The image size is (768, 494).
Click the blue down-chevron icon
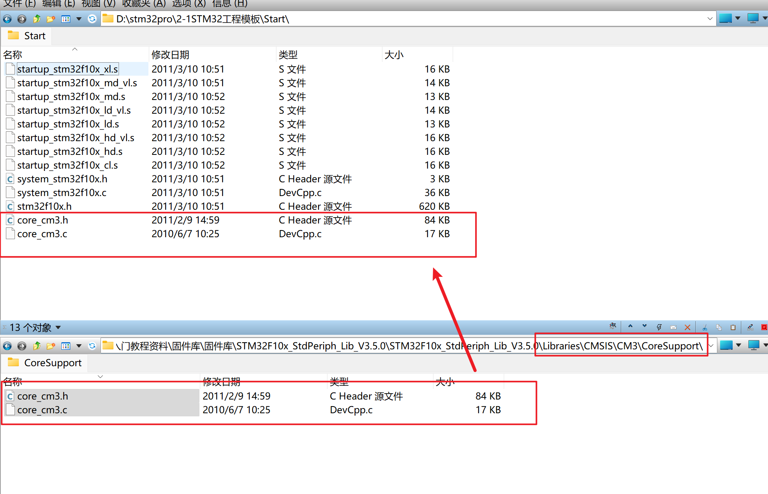644,326
